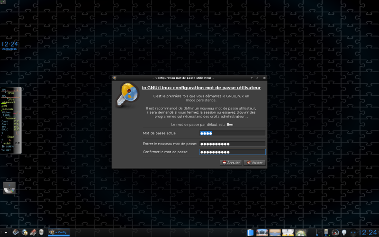This screenshot has width=379, height=237.
Task: Click the speedometer gauge tray icon
Action: [335, 232]
